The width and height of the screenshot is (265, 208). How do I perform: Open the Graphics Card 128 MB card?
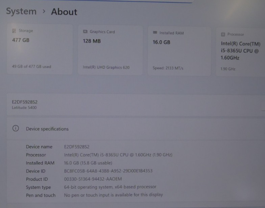click(x=110, y=50)
